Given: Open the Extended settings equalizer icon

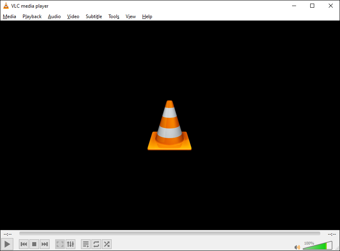Looking at the screenshot, I should click(70, 244).
